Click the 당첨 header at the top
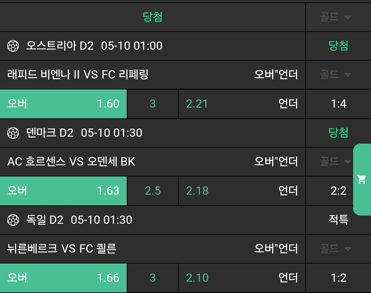This screenshot has height=293, width=371. 153,17
